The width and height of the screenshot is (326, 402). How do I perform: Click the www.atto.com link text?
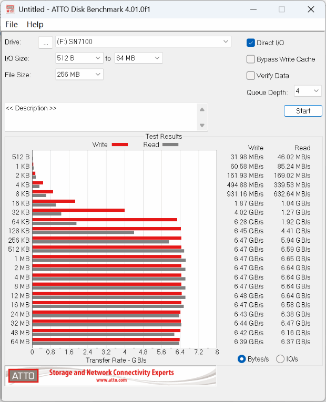click(111, 380)
